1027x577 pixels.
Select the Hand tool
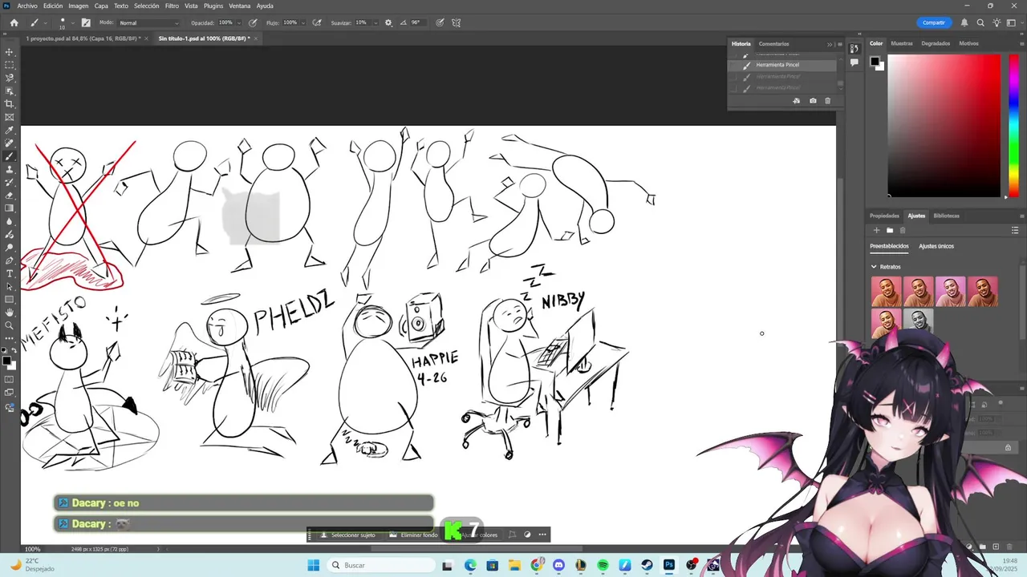(10, 313)
